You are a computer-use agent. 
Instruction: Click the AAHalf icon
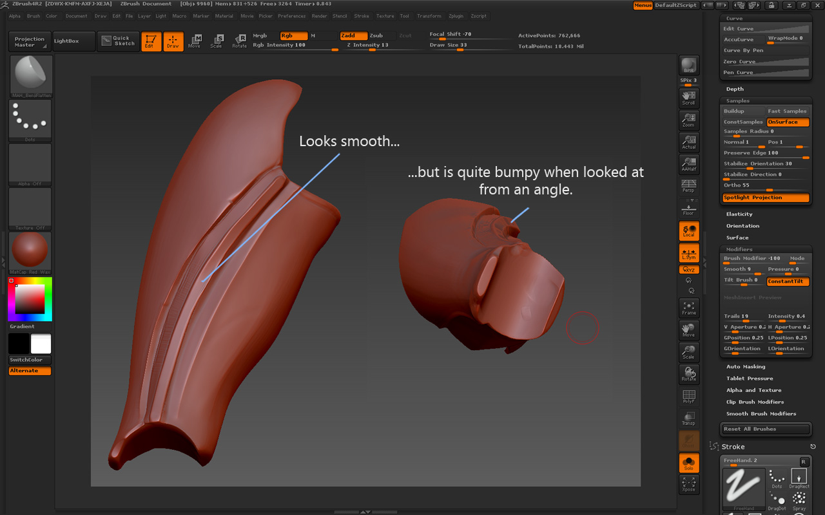pos(689,164)
